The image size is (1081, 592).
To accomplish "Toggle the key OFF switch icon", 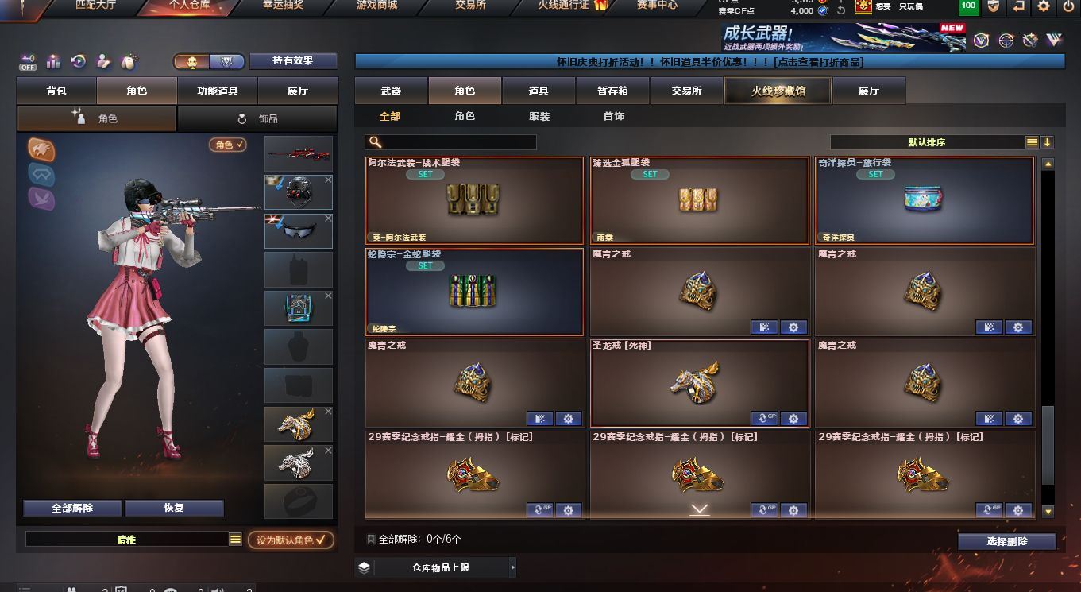I will tap(29, 62).
